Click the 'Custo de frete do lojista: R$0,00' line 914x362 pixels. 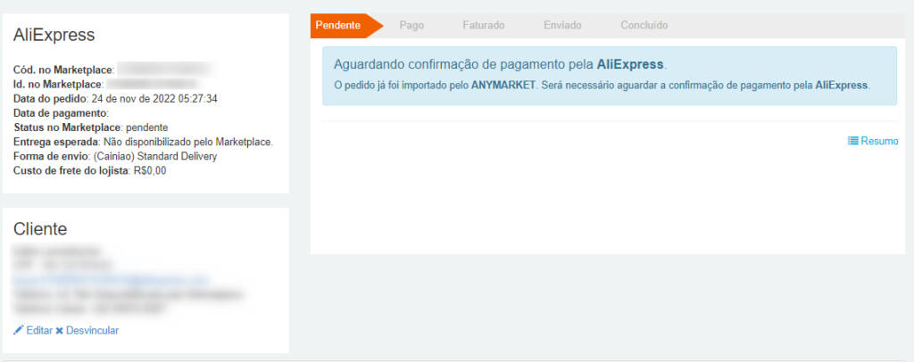click(90, 171)
